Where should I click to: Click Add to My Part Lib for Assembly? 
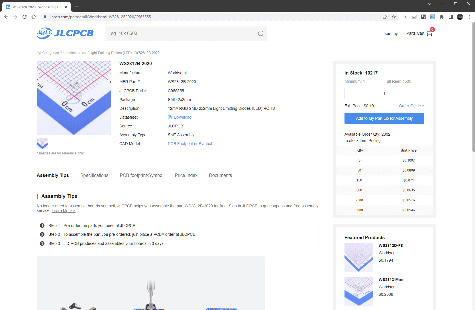pyautogui.click(x=384, y=118)
